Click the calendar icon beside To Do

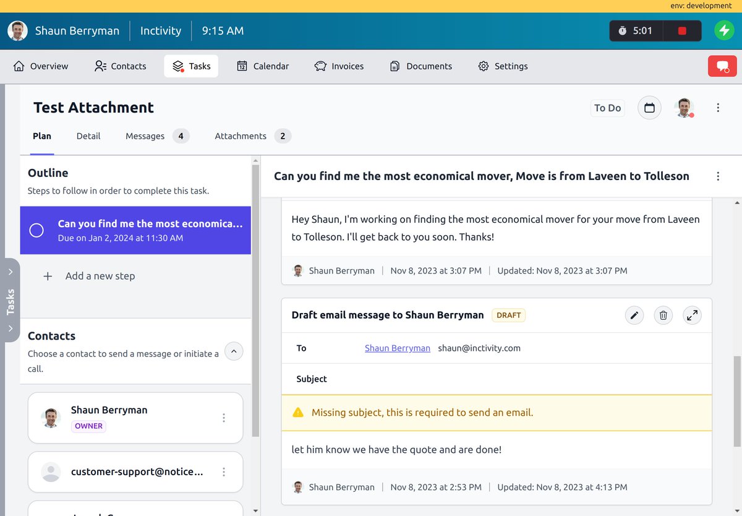[649, 108]
